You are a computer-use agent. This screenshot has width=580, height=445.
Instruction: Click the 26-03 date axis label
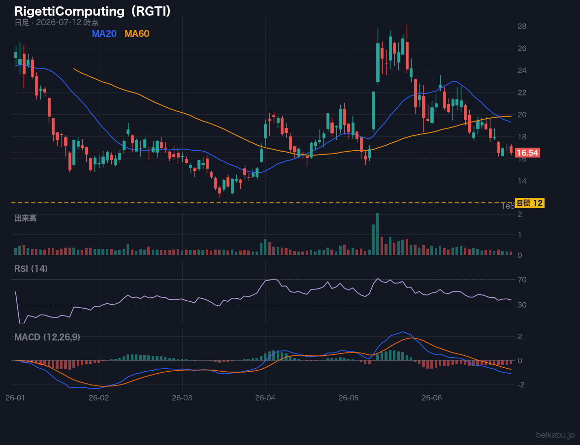182,398
